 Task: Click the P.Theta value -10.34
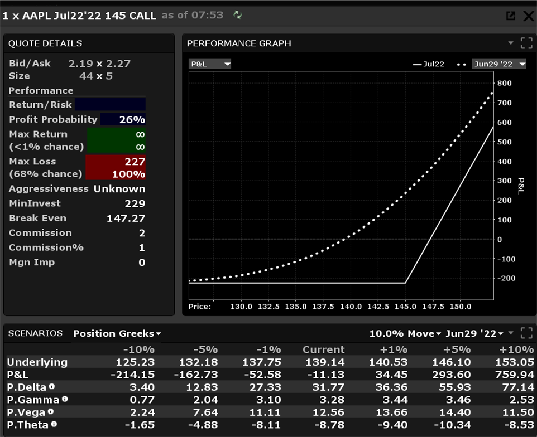[x=452, y=425]
